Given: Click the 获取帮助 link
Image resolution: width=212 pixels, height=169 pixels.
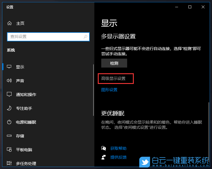Looking at the screenshot, I should [x=118, y=148].
